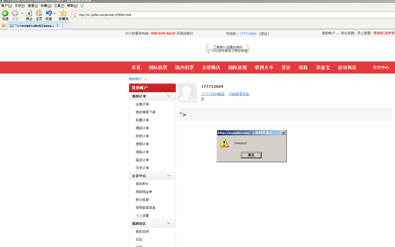Open 机票订单 in sidebar
Image resolution: width=395 pixels, height=247 pixels.
142,120
